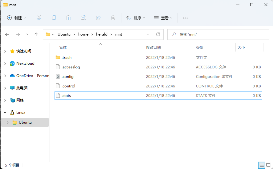Click herald in the breadcrumb path
273x169 pixels.
click(102, 34)
